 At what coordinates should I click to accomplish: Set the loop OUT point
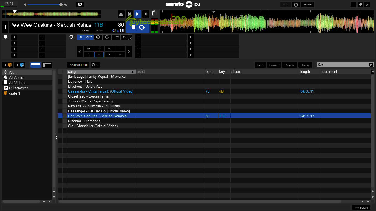click(x=89, y=37)
